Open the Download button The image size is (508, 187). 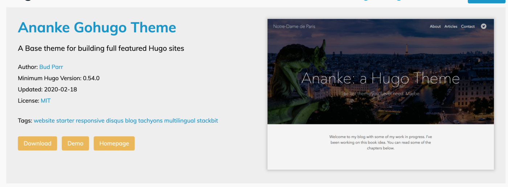37,143
